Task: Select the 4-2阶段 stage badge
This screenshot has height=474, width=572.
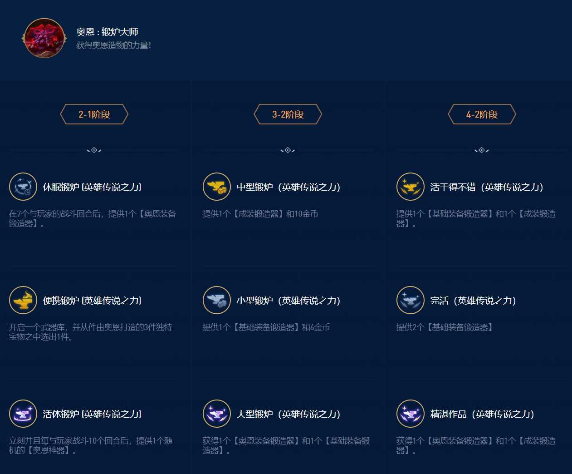Action: point(482,114)
